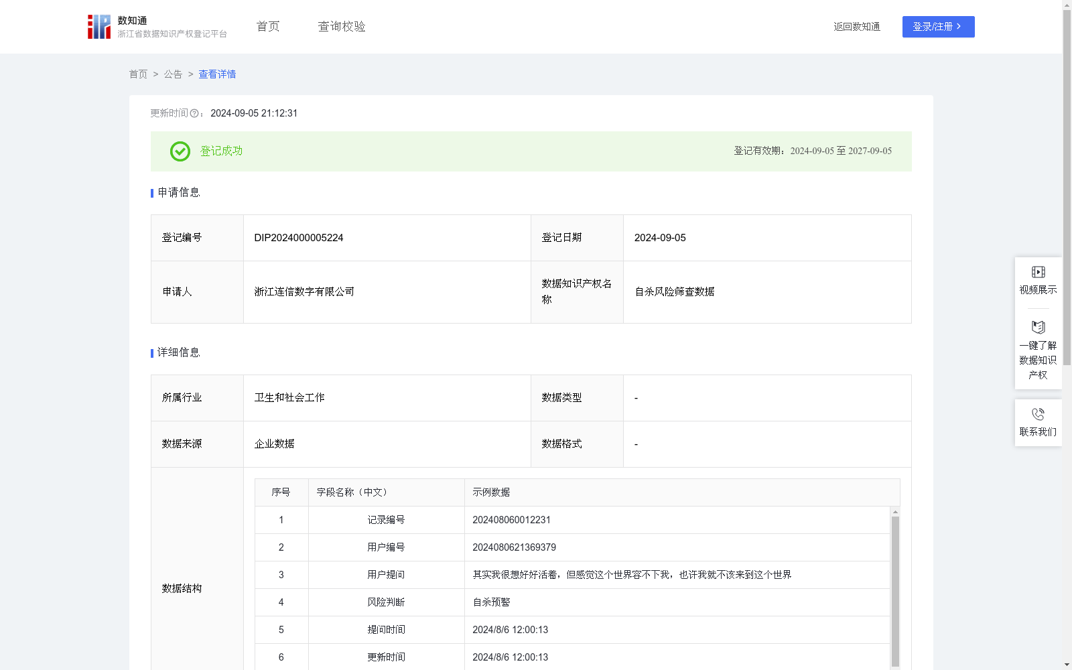Click update timestamp 2024-09-05 21:12:31
This screenshot has width=1072, height=670.
tap(254, 114)
